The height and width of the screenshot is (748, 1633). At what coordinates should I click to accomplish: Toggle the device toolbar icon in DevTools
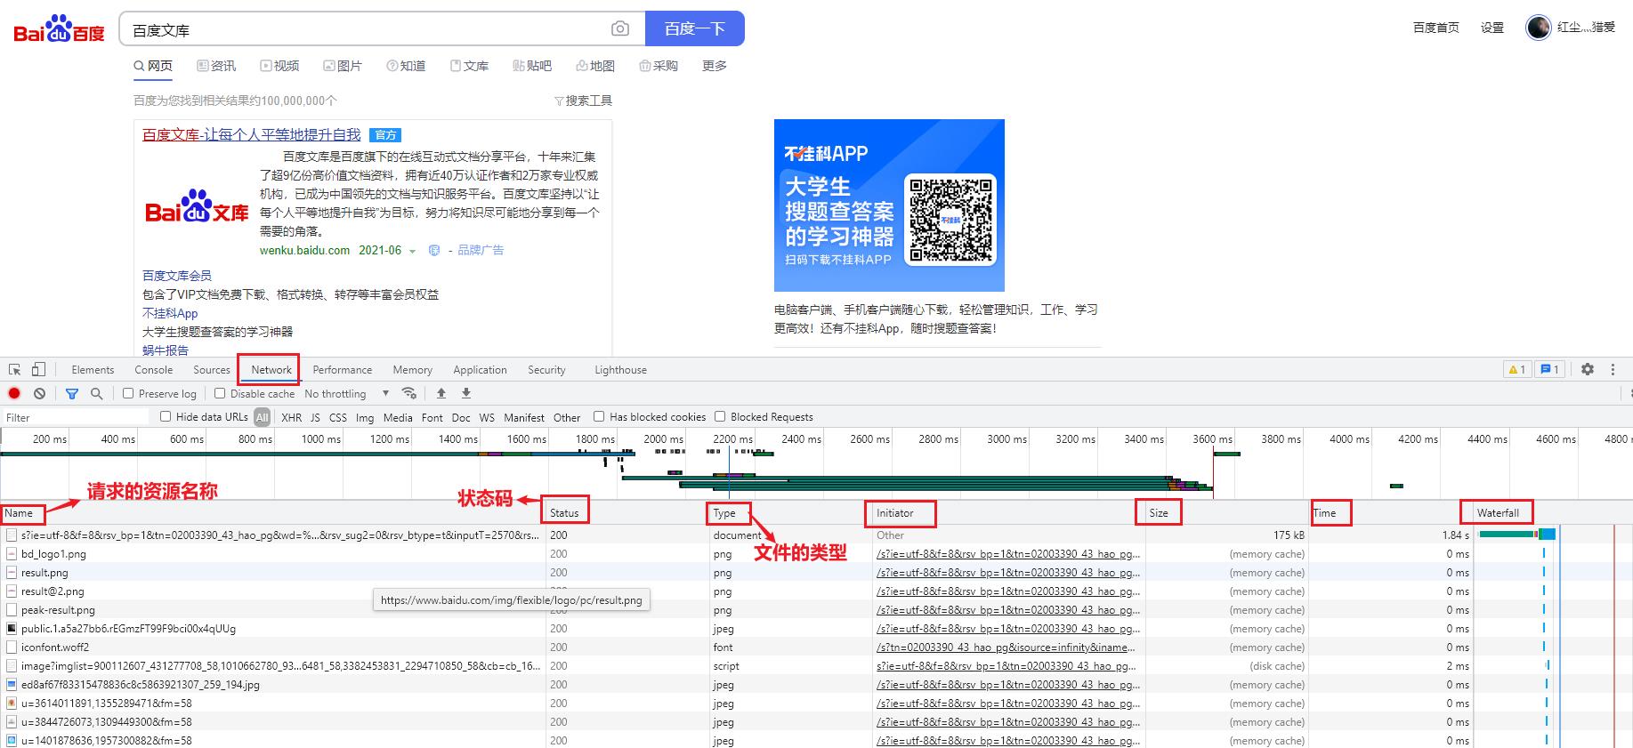(38, 369)
